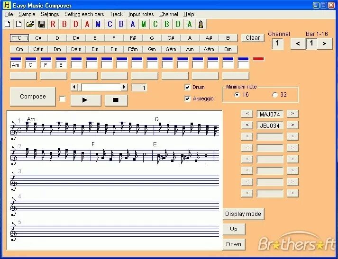Step JBJ034 pattern backward
Screen dimensions: 338x259
click(247, 125)
